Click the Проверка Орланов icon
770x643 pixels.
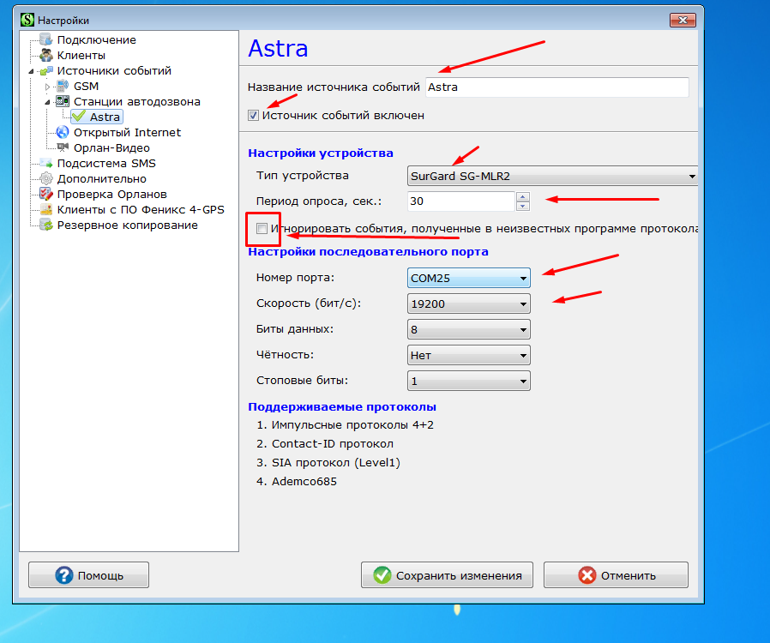click(x=45, y=194)
